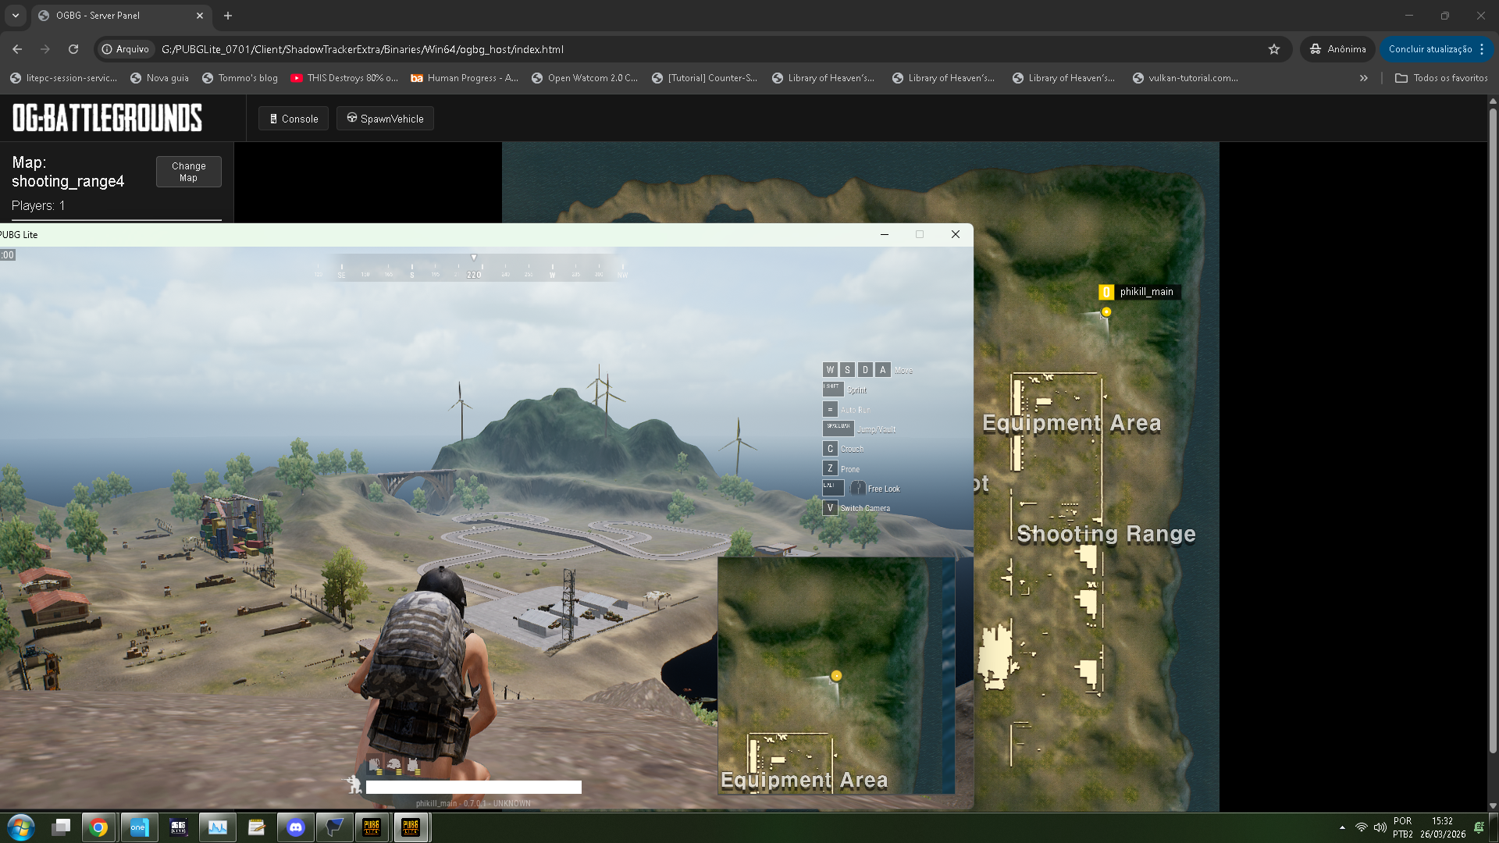
Task: Open the Windows Start menu
Action: click(21, 827)
